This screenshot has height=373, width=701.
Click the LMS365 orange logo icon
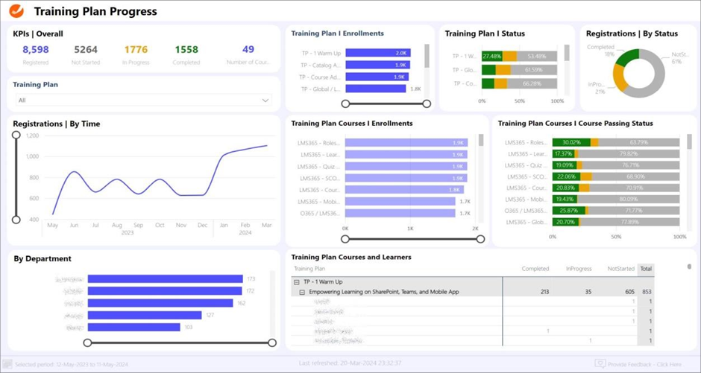pos(16,11)
